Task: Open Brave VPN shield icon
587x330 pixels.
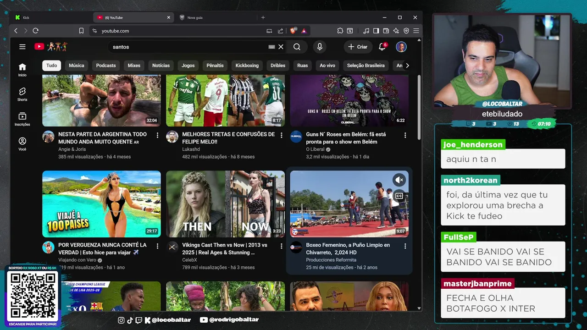Action: (406, 31)
